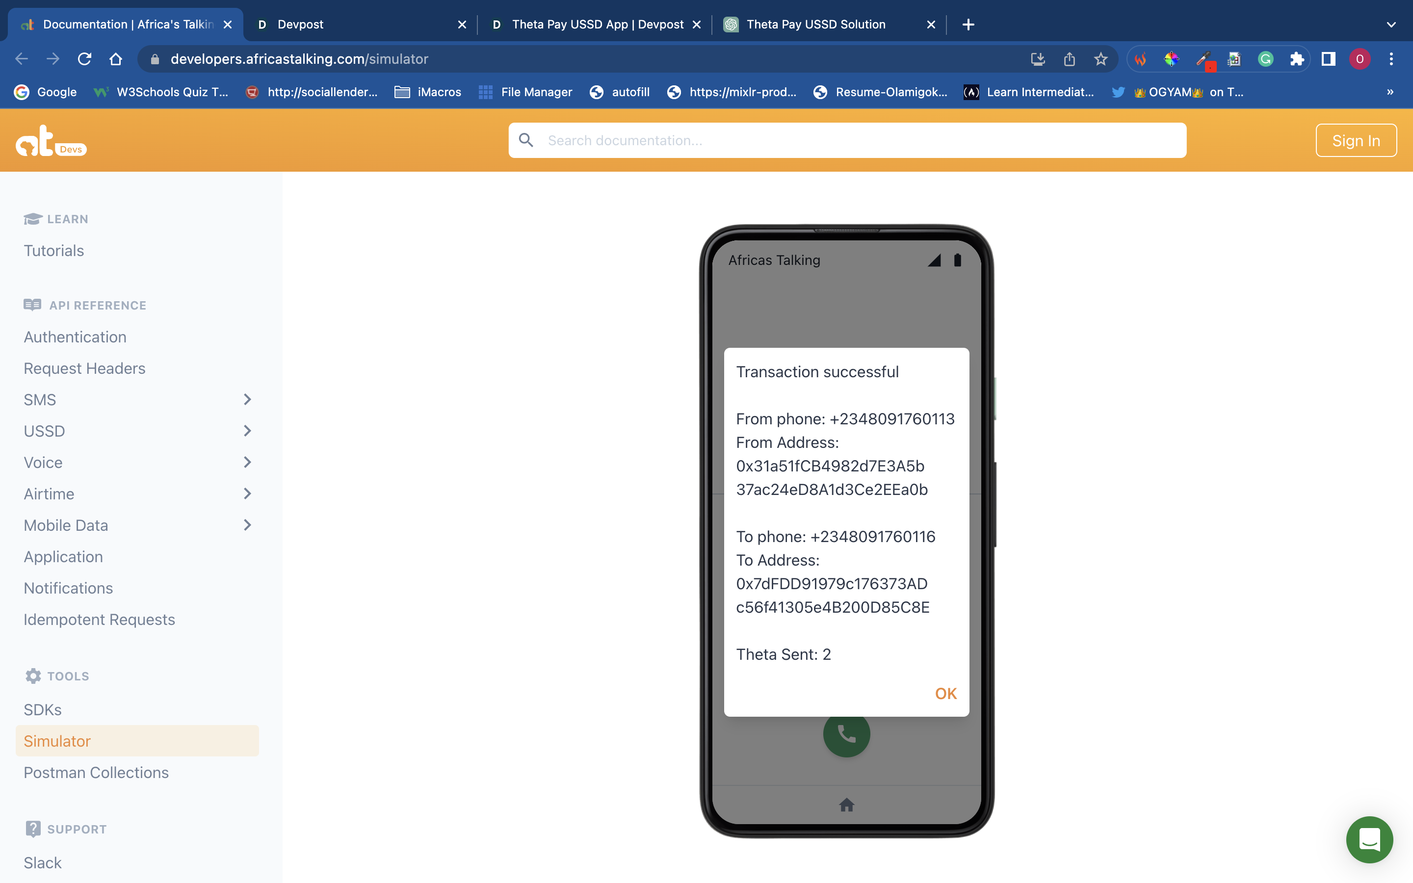Open the browser side panel icon
Image resolution: width=1413 pixels, height=883 pixels.
pos(1328,59)
